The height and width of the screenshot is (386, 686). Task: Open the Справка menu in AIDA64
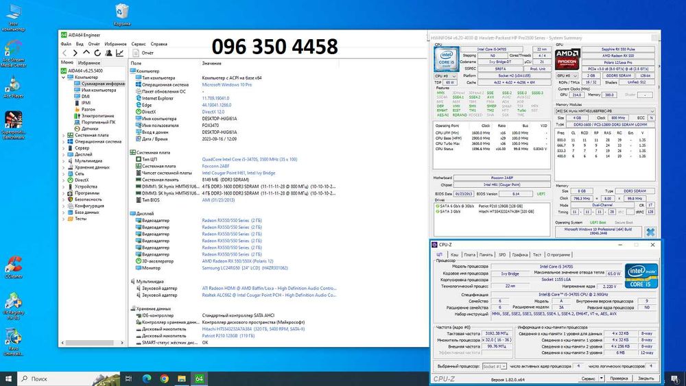[159, 44]
